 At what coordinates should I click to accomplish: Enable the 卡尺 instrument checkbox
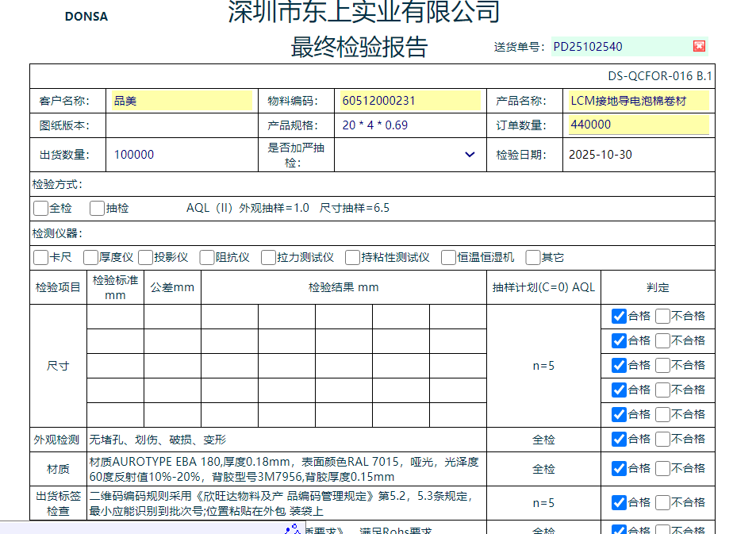click(x=40, y=257)
